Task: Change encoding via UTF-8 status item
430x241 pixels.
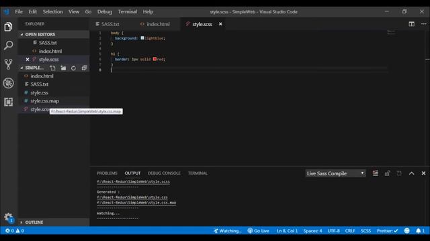Action: [333, 230]
